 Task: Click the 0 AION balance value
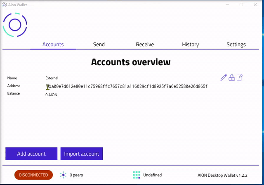[51, 95]
